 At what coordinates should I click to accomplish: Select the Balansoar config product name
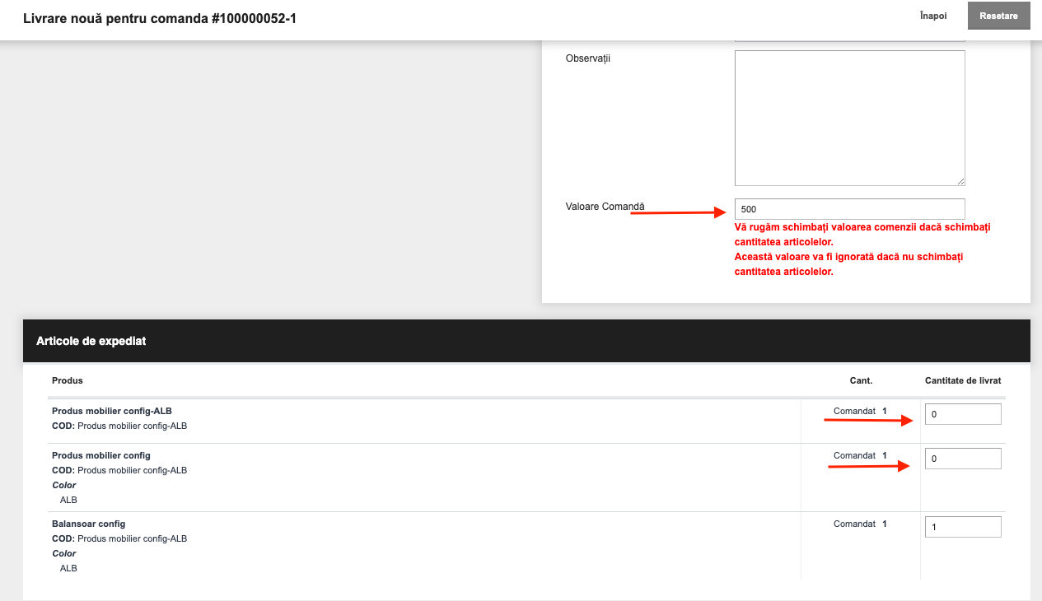pos(88,524)
